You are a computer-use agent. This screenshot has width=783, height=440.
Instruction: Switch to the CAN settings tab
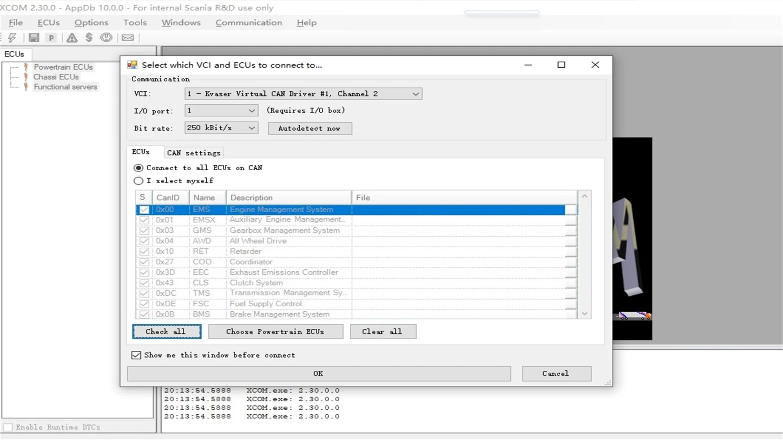coord(194,153)
